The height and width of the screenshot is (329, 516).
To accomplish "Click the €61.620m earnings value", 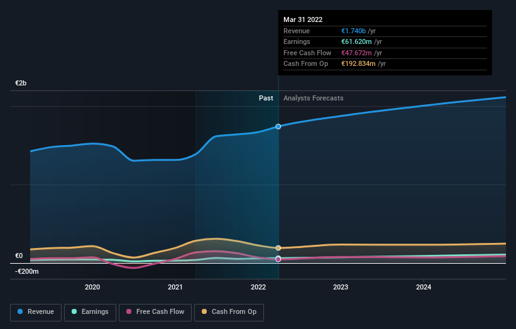I will (x=356, y=41).
